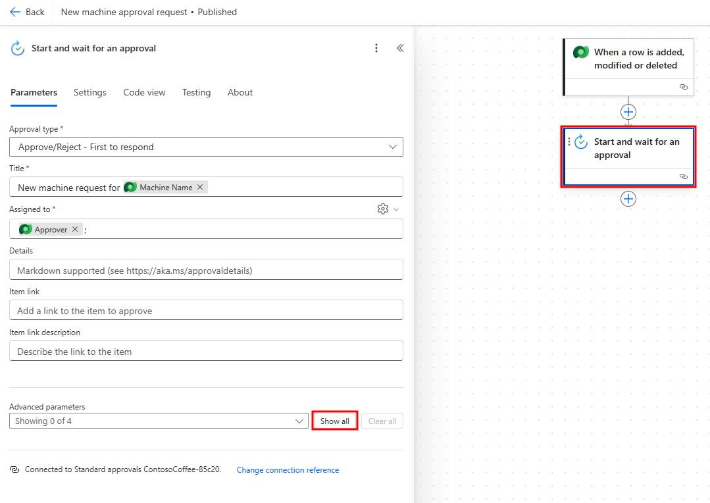Add step between trigger and approval
This screenshot has width=710, height=503.
[x=628, y=112]
